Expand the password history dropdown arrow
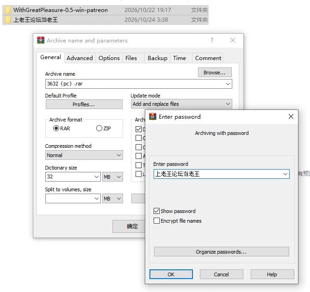This screenshot has height=292, width=310. 285,174
